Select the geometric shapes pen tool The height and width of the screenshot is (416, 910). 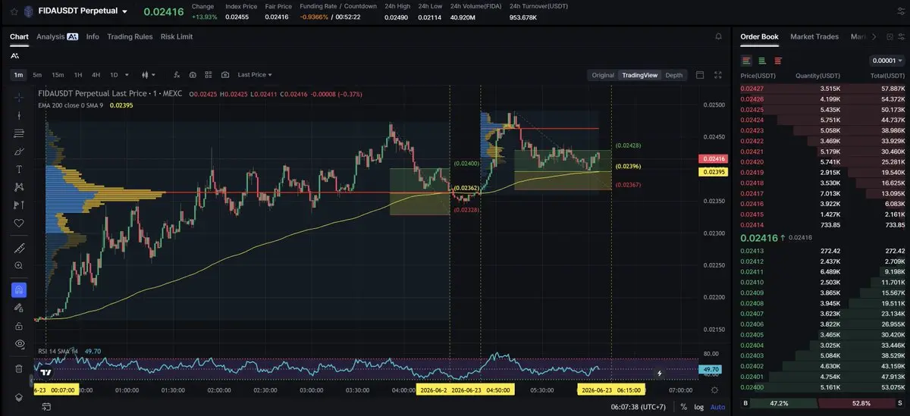19,151
